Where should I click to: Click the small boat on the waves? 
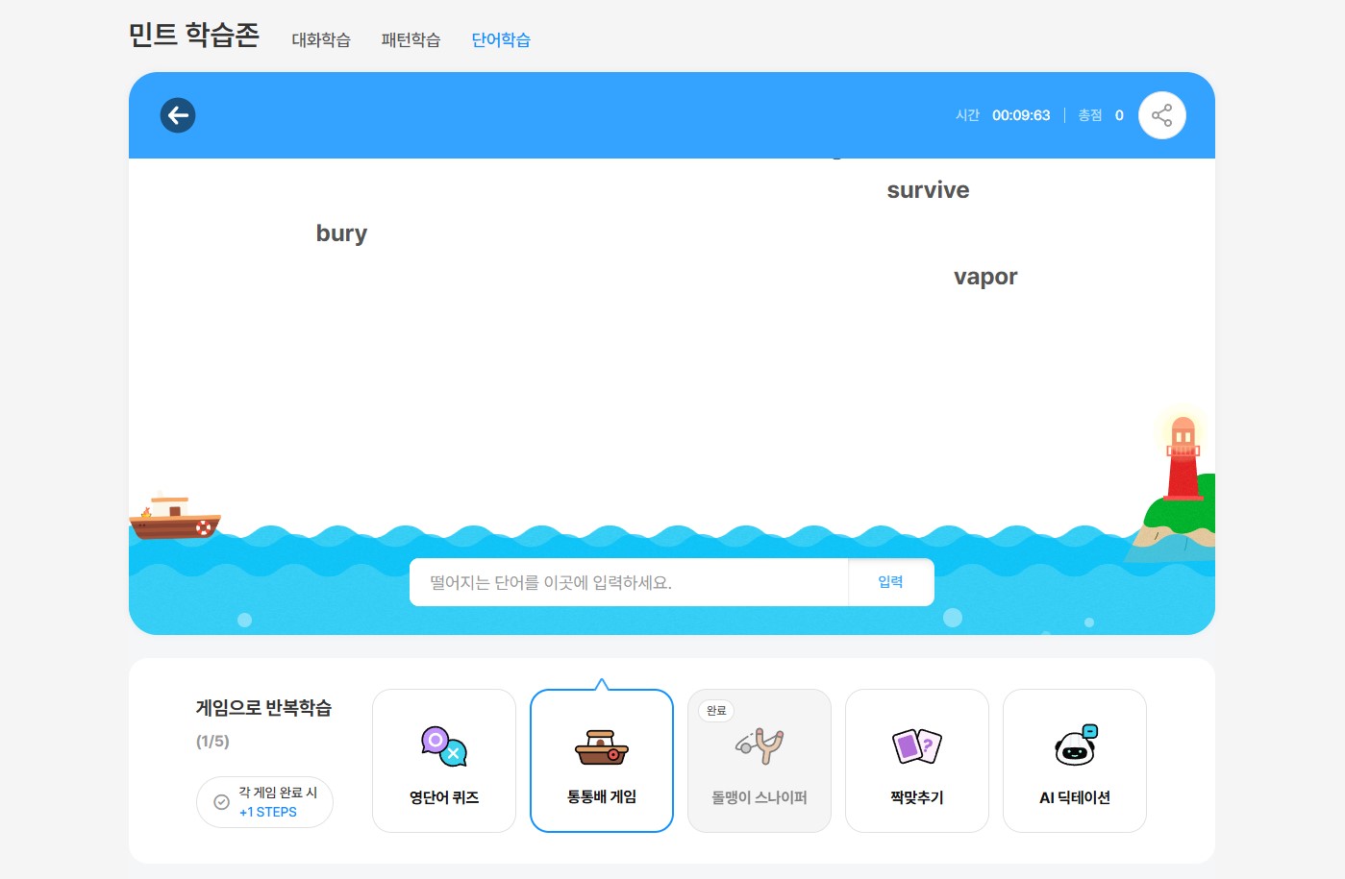174,519
